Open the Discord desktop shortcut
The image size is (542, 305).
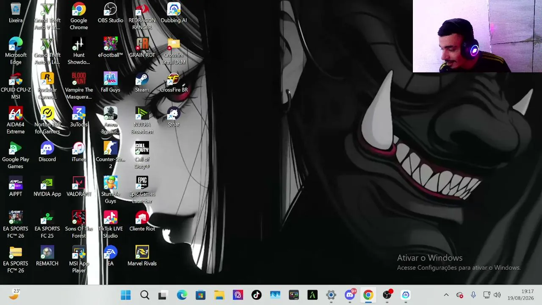point(47,152)
